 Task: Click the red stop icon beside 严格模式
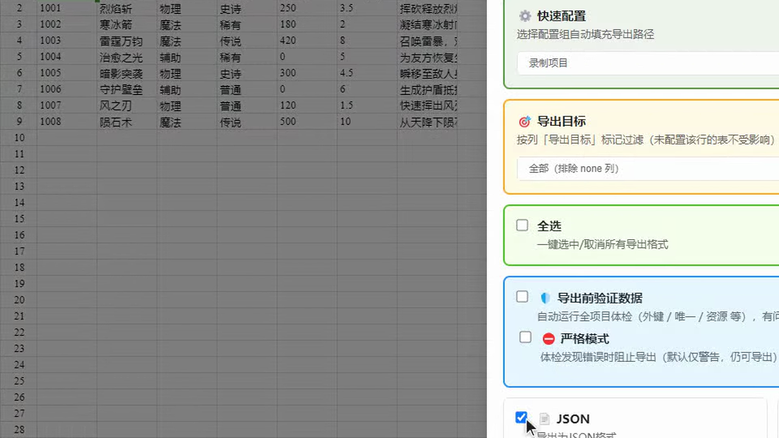[x=548, y=339]
